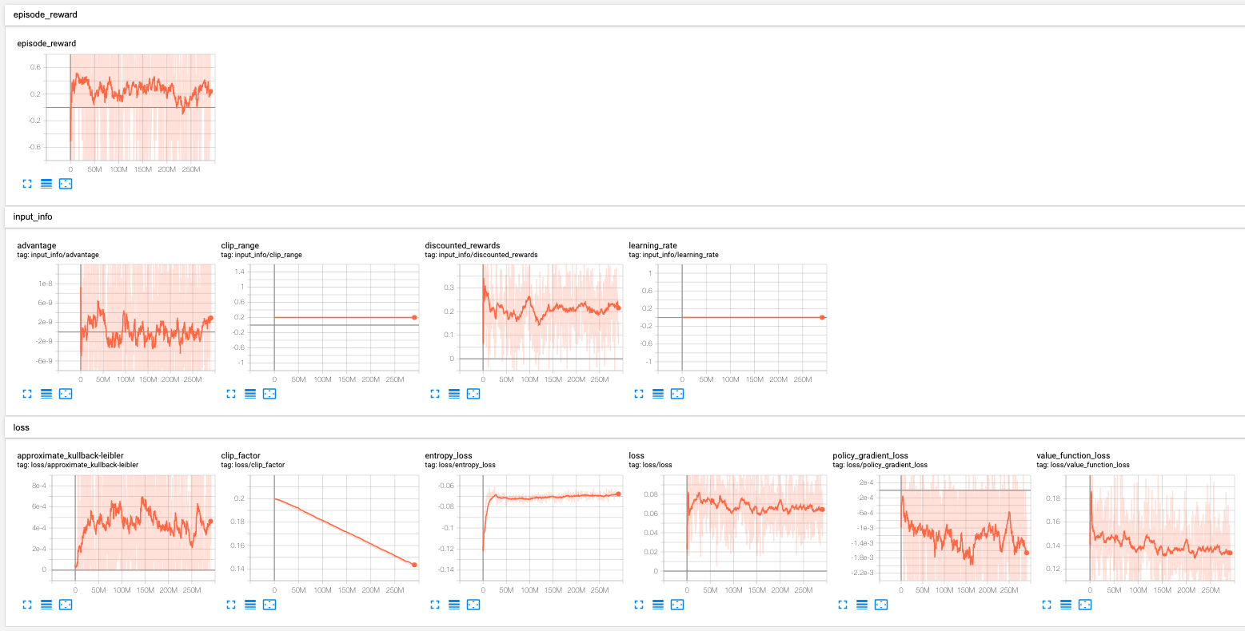Enlarge the value_function_loss chart
This screenshot has height=631, width=1245.
(x=1047, y=605)
